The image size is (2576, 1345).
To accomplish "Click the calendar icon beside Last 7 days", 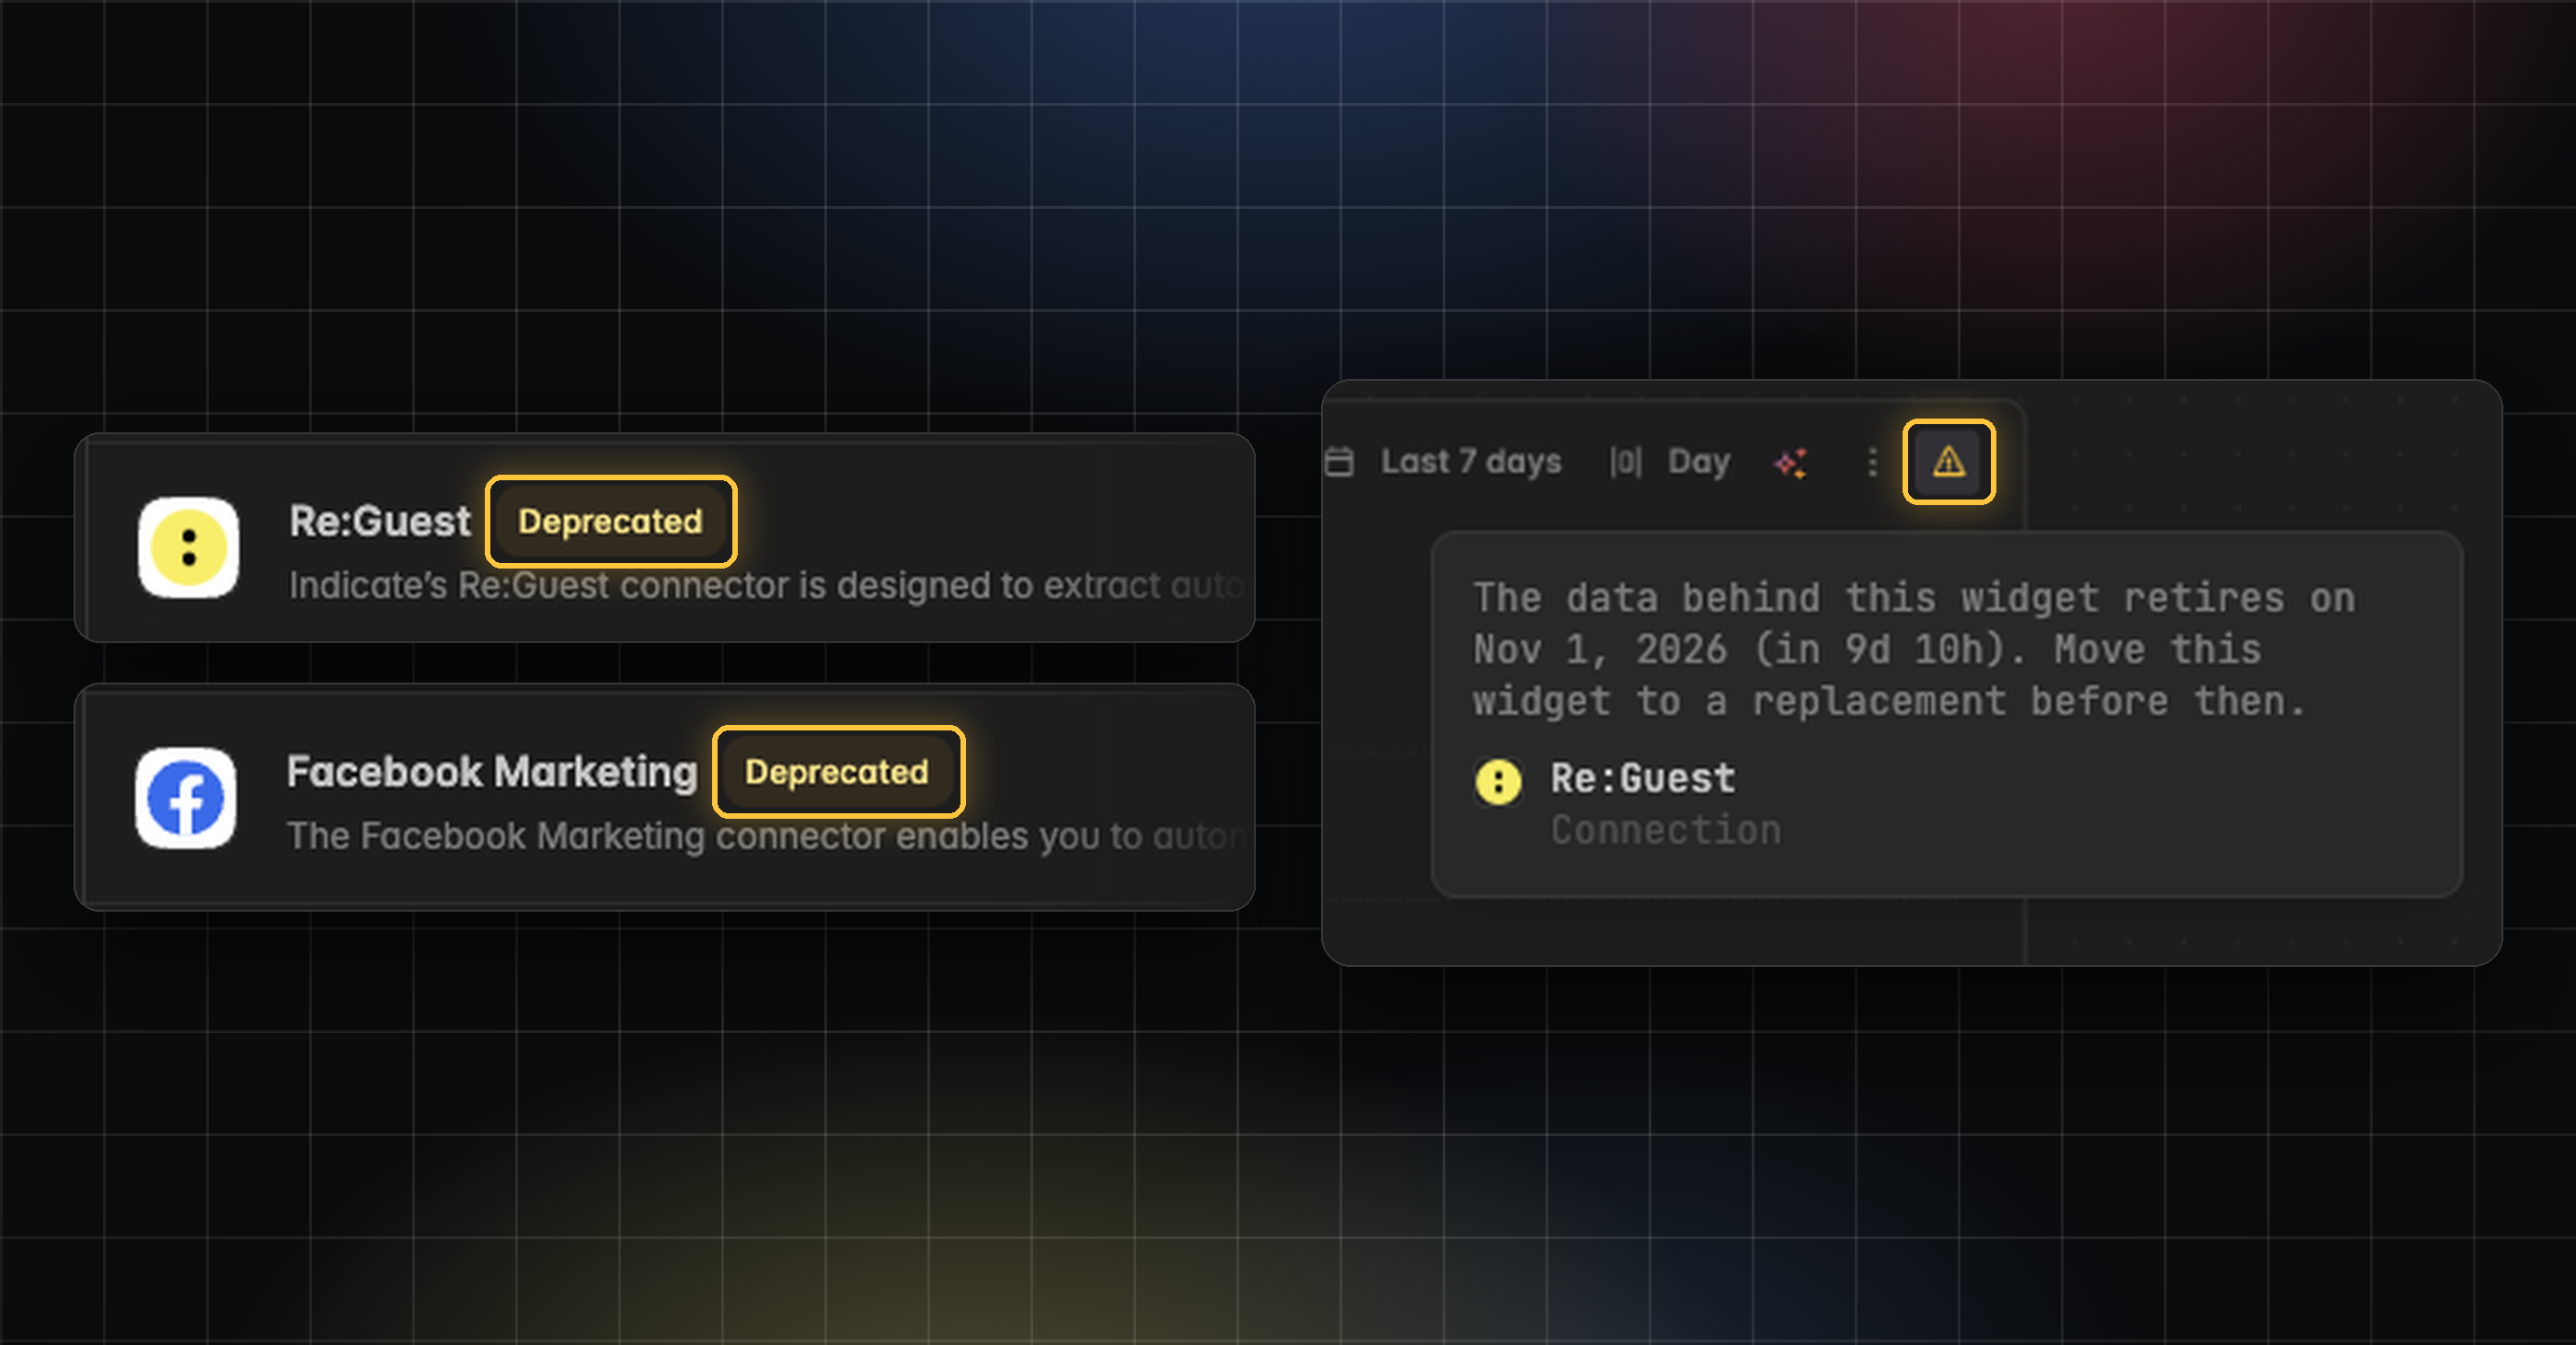I will 1339,462.
